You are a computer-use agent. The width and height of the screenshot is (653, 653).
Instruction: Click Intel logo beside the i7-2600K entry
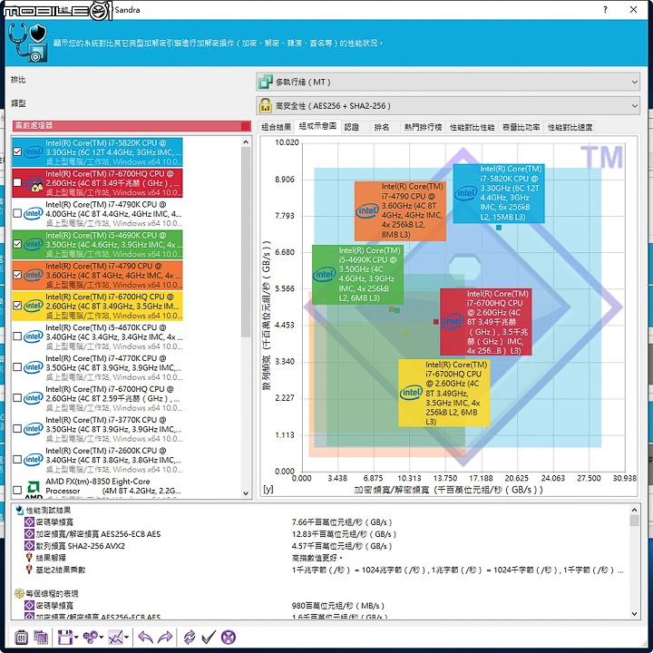tap(34, 459)
